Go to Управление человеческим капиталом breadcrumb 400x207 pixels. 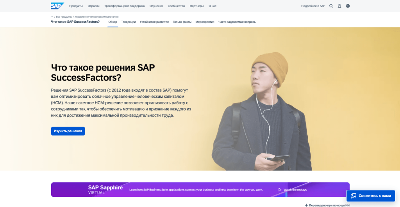coord(96,17)
